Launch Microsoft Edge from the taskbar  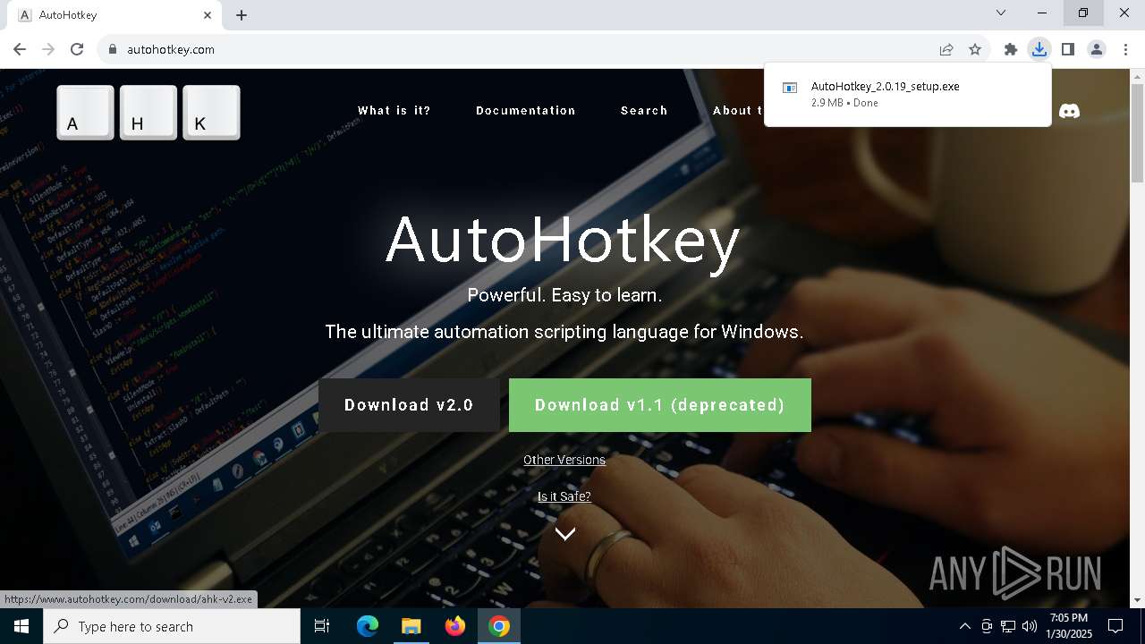[368, 626]
